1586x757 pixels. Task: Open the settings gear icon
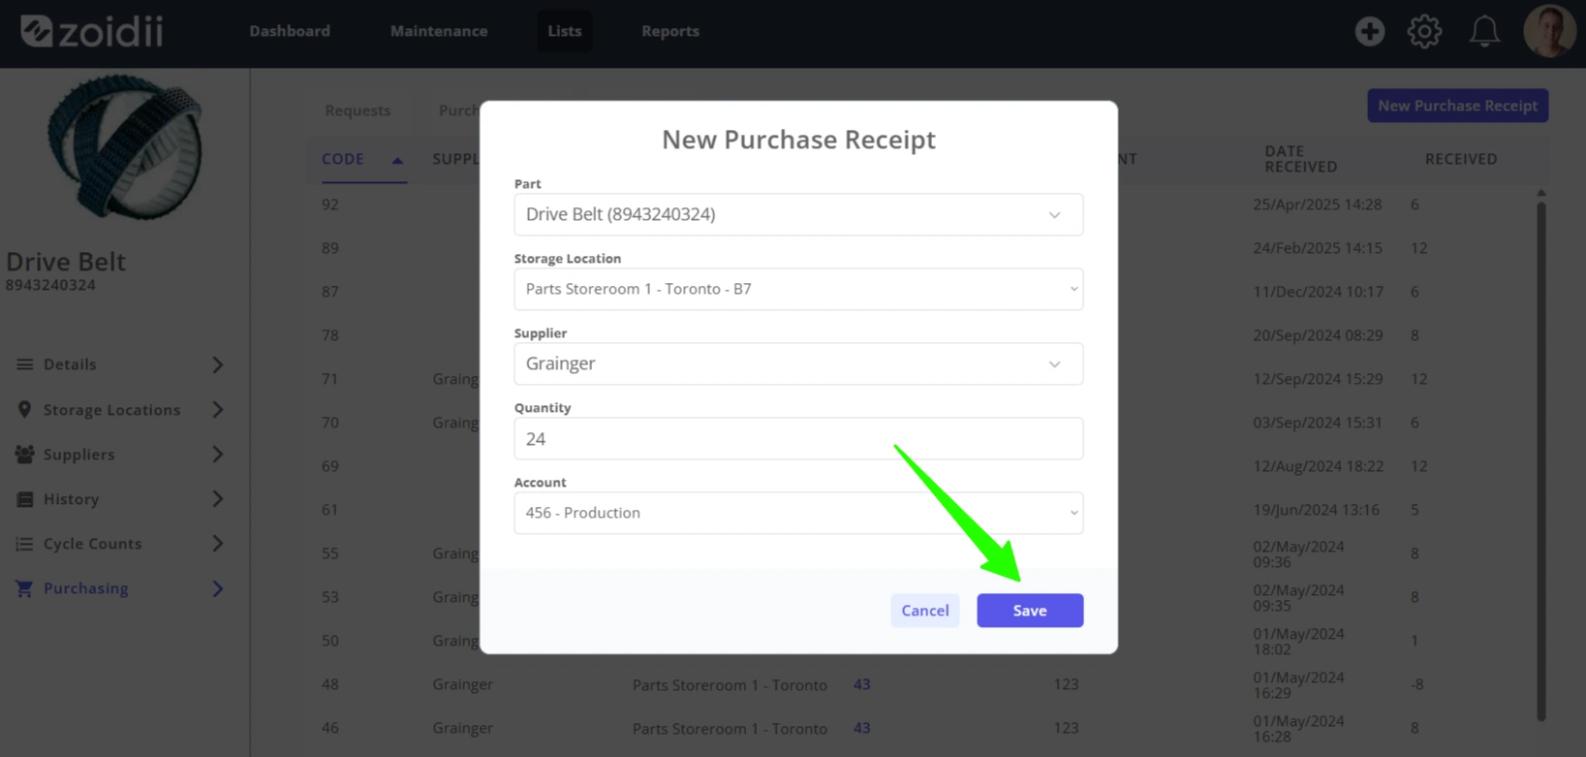(x=1424, y=31)
